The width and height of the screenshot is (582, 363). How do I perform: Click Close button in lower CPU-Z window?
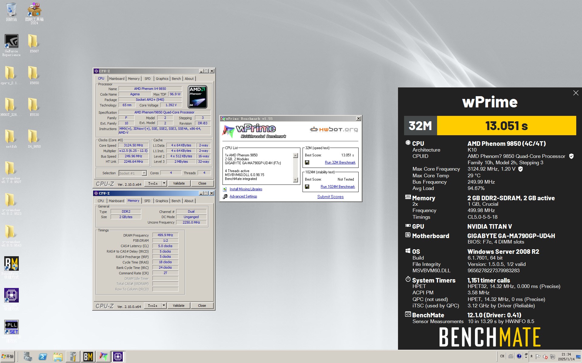tap(202, 306)
